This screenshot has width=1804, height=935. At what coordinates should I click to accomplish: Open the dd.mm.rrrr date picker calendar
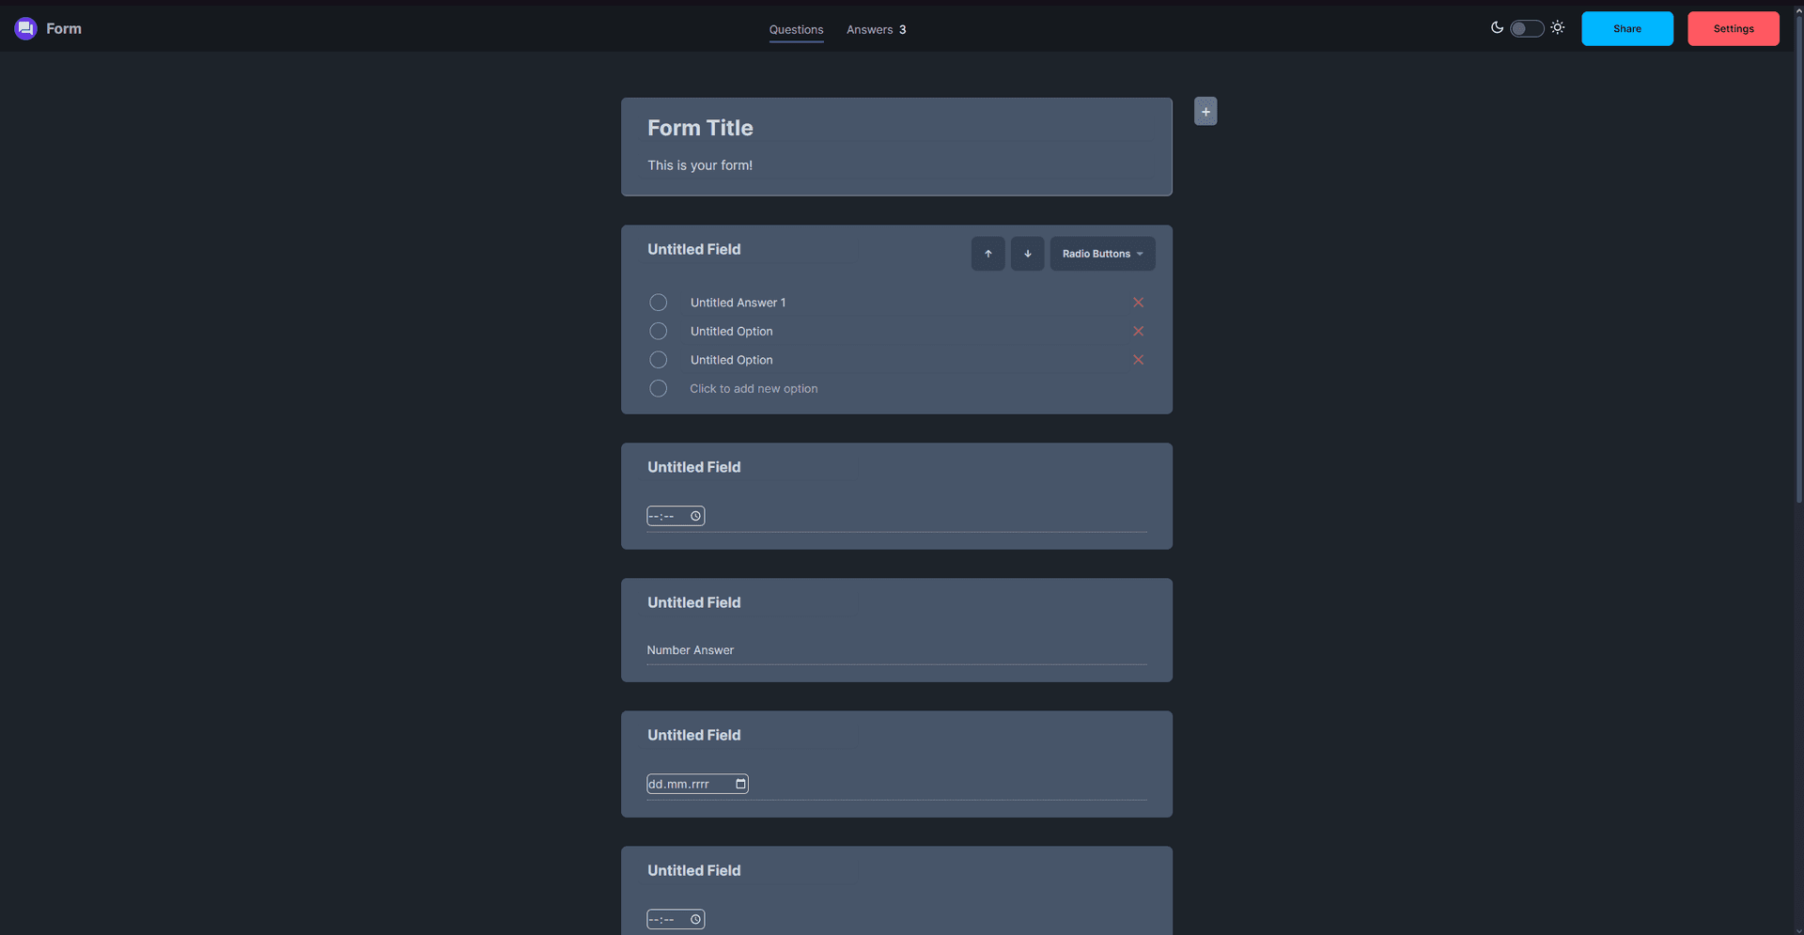tap(740, 784)
